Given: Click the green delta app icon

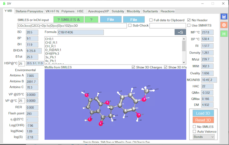Looking at the screenshot, I should pyautogui.click(x=4, y=3).
